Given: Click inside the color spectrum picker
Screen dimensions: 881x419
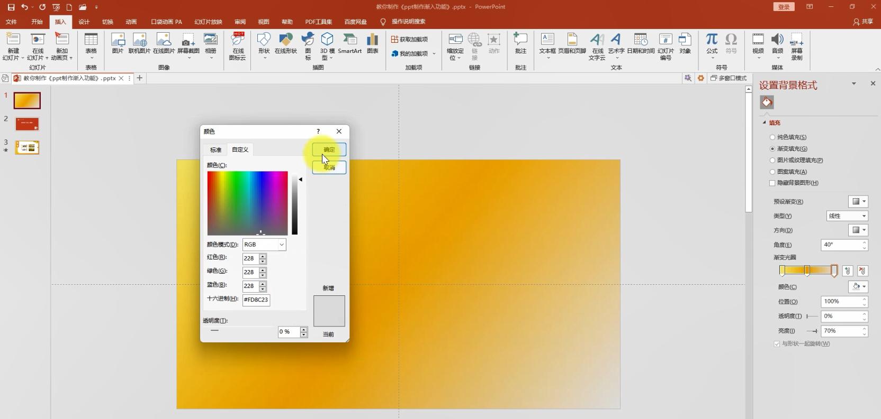Looking at the screenshot, I should tap(247, 203).
